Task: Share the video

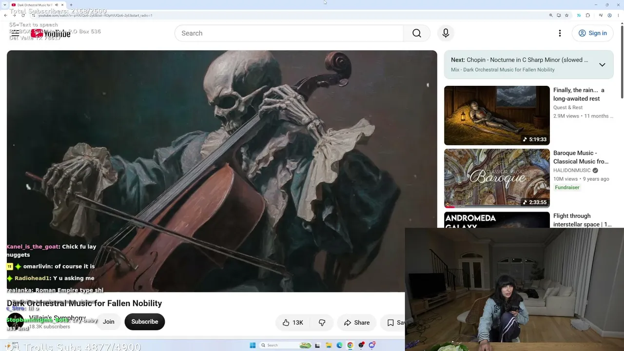Action: 356,322
